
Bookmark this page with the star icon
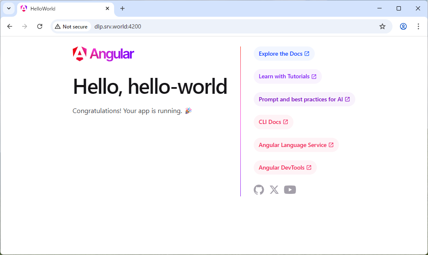(382, 26)
